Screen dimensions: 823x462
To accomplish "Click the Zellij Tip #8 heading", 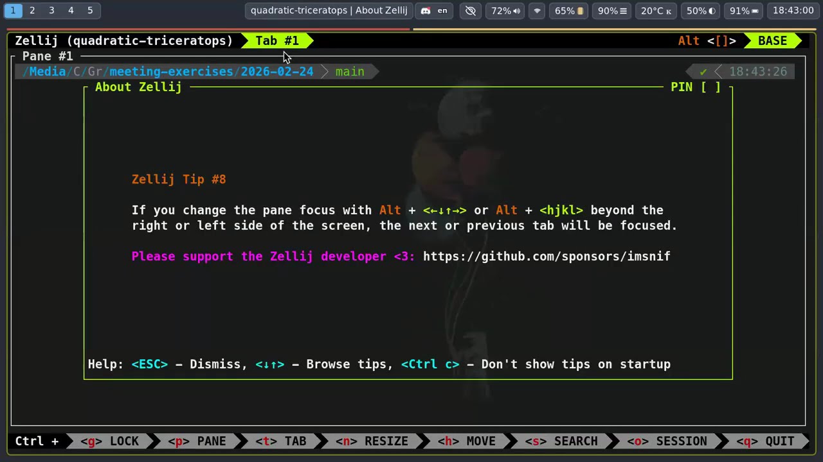I will [179, 179].
